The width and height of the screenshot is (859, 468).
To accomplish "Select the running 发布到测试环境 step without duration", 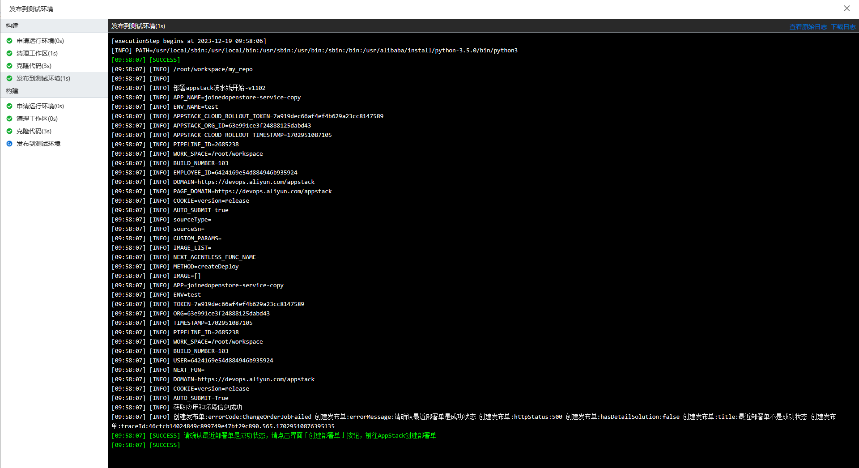I will 38,144.
